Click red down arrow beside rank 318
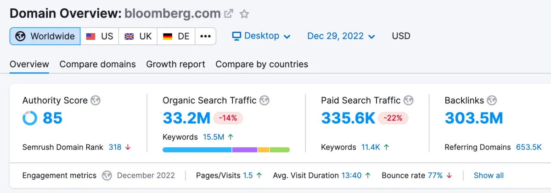This screenshot has height=193, width=551. click(x=128, y=147)
